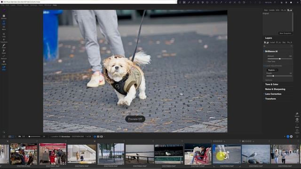
Task: Adjust the zoom slider in bottom bar
Action: (34, 137)
